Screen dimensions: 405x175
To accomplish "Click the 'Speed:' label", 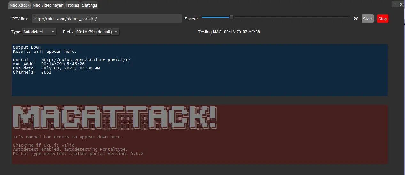I will coord(191,19).
